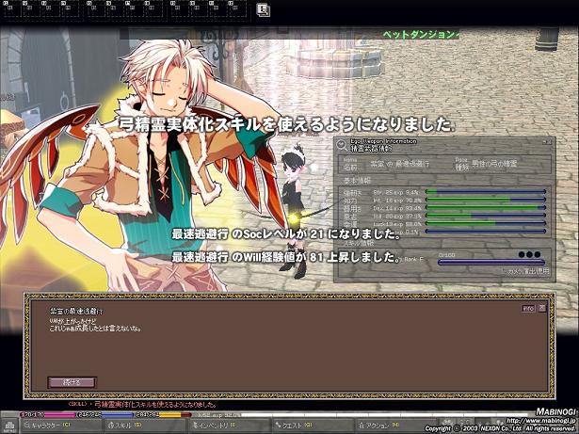Click the speaker name 紫蛍の最速逃避行 in the dialog
The width and height of the screenshot is (579, 434).
tap(76, 312)
